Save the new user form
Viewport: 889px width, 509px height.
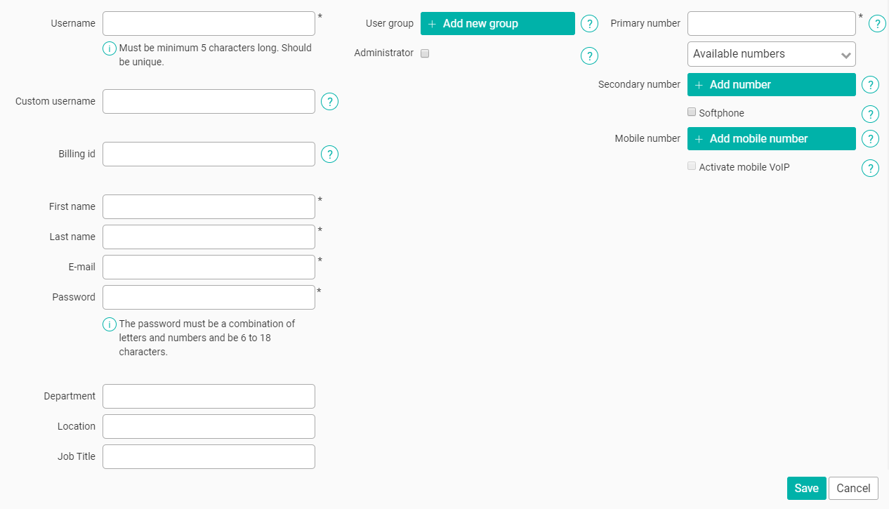point(807,489)
